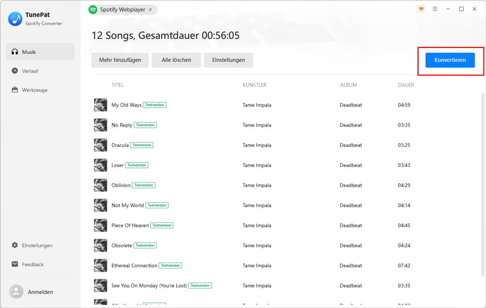
Task: Click the album cover of Oblivion
Action: coord(100,185)
